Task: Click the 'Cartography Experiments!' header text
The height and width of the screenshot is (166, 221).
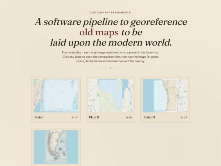Action: (110, 13)
